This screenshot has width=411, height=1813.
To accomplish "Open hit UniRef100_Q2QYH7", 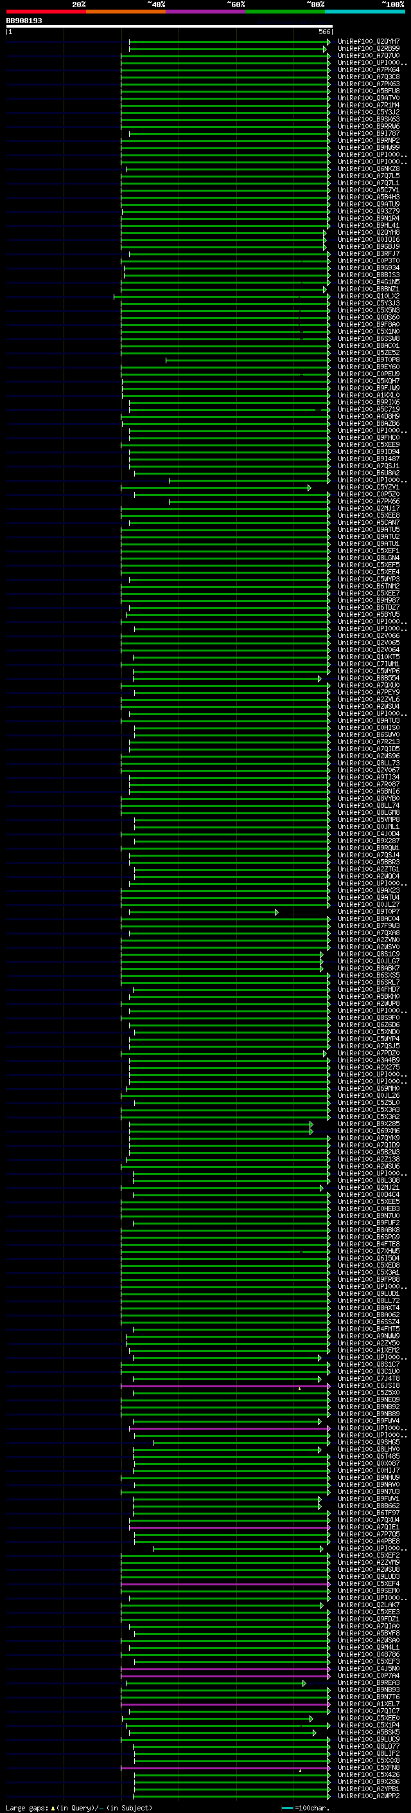I will [369, 42].
